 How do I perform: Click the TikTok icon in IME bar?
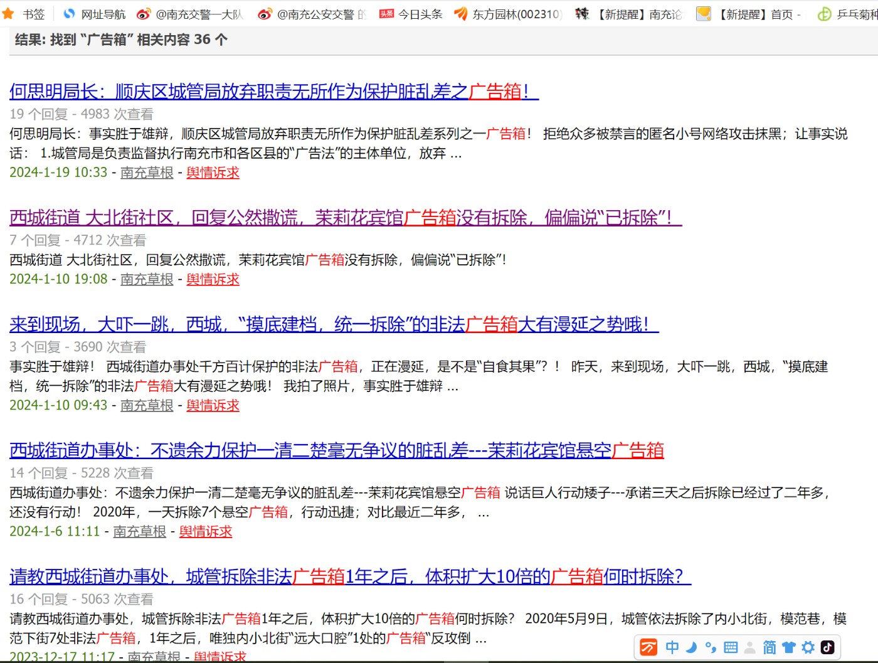point(828,647)
